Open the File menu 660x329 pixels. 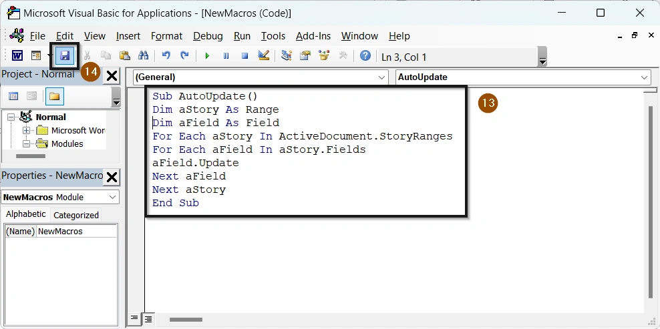click(x=37, y=36)
